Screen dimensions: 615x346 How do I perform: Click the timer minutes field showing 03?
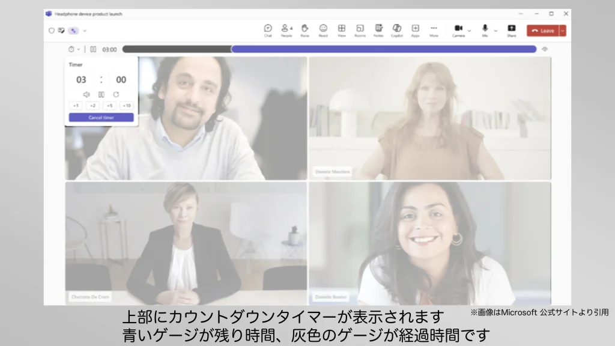coord(81,80)
